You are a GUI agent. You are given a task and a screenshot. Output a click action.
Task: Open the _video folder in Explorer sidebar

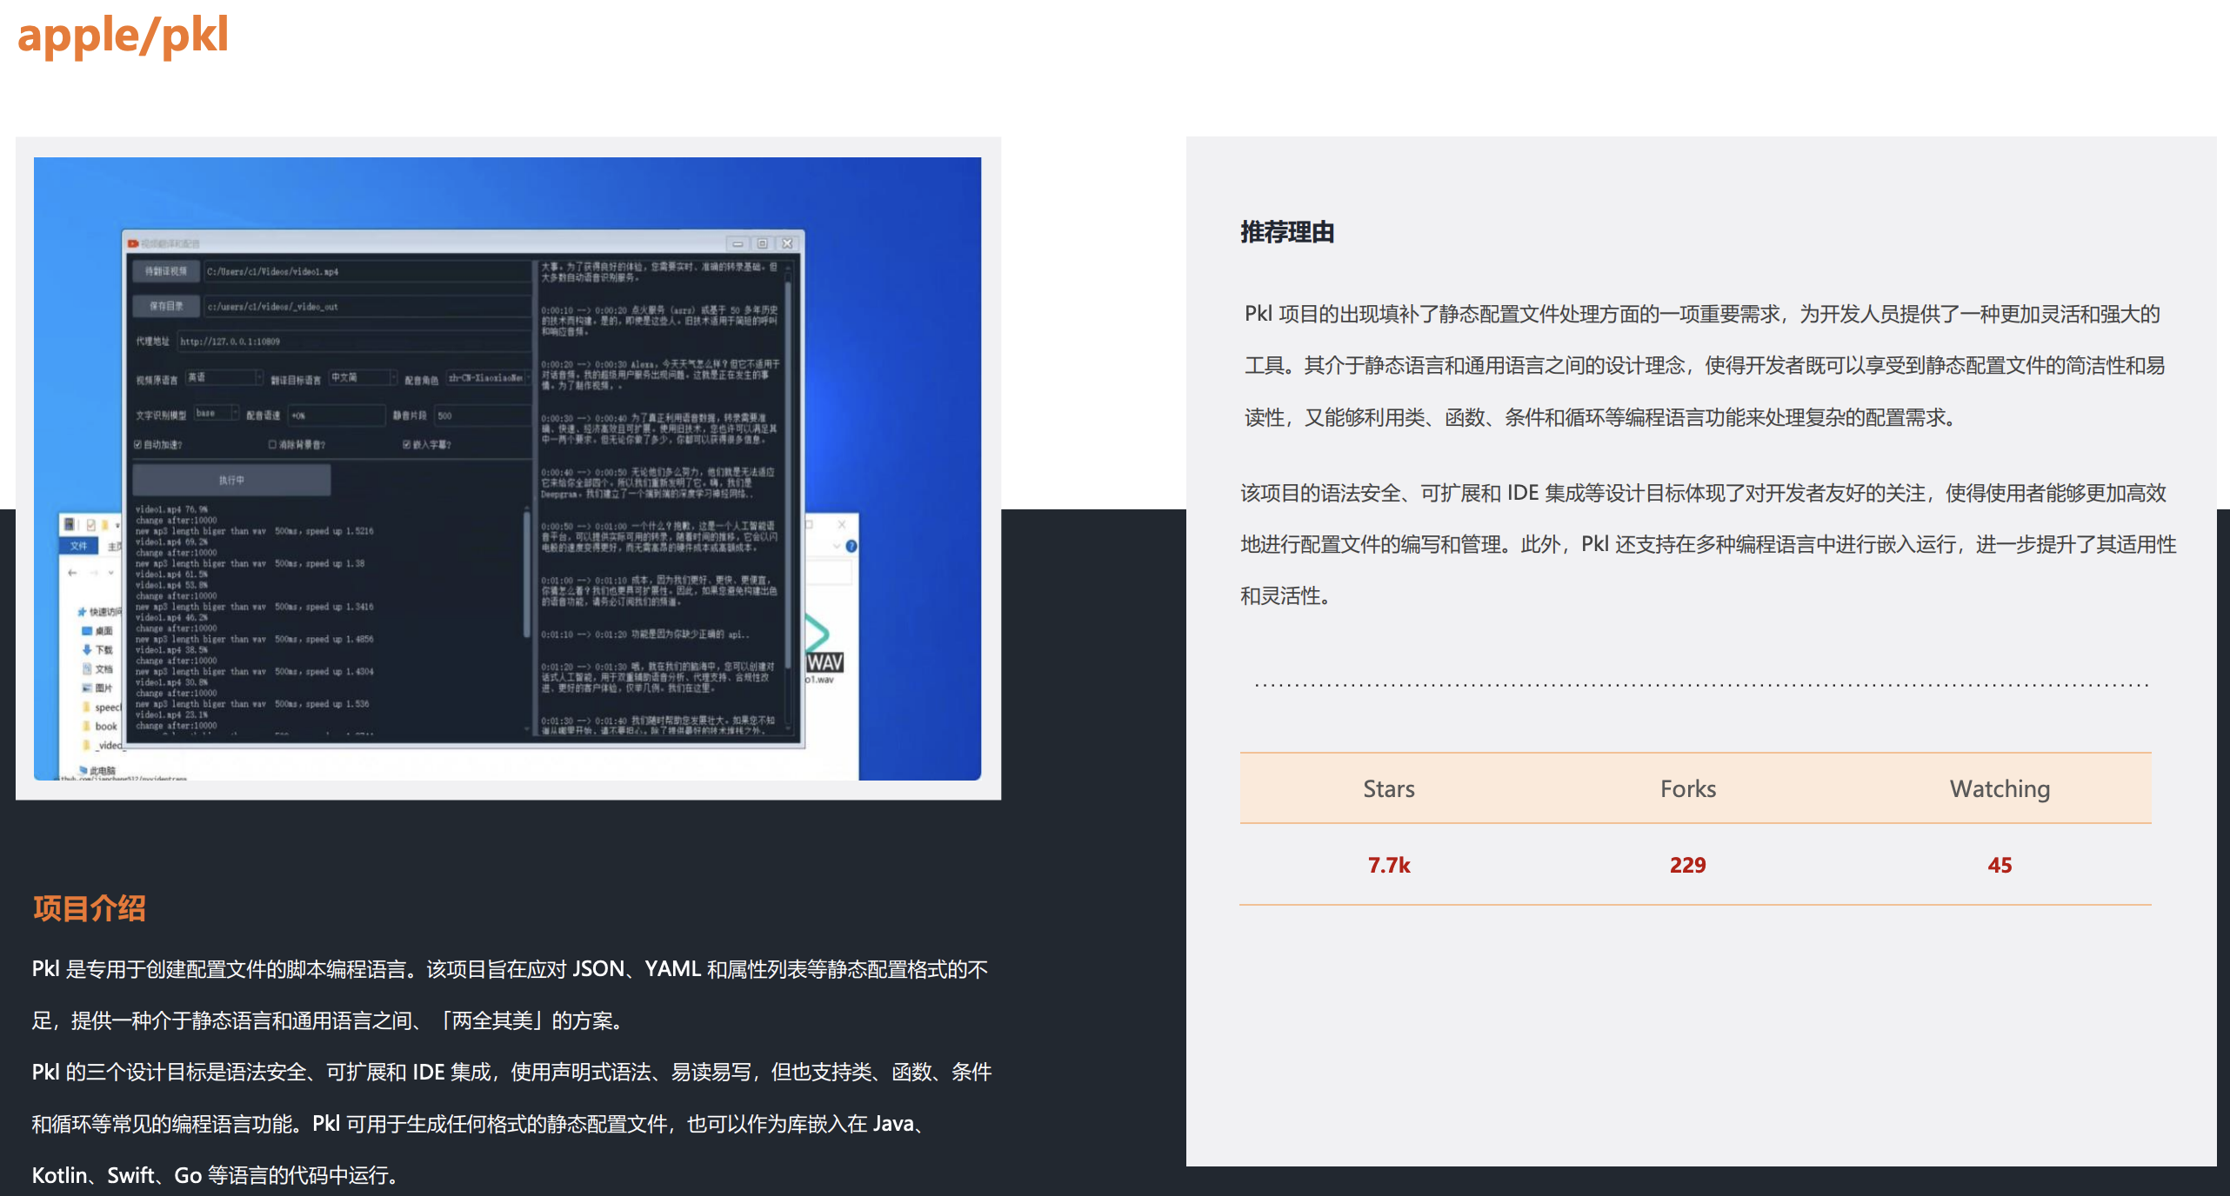tap(103, 746)
